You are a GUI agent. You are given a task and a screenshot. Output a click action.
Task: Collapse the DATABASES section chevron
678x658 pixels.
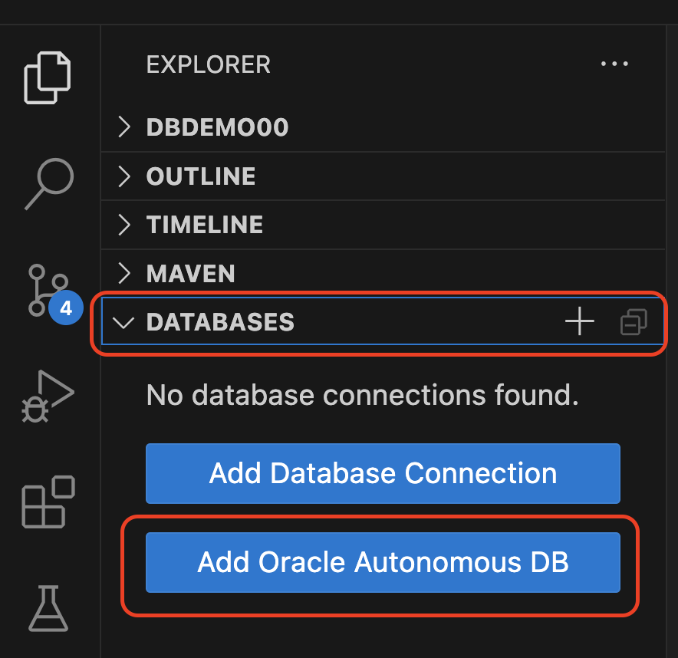[x=123, y=322]
